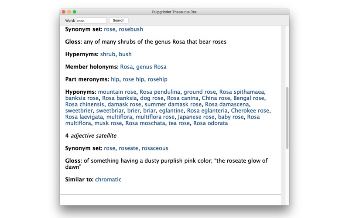Open the one-word 'rosehip' meronym link
The image size is (349, 218).
157,79
